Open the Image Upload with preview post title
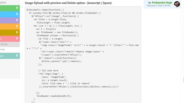 coord(68,3)
